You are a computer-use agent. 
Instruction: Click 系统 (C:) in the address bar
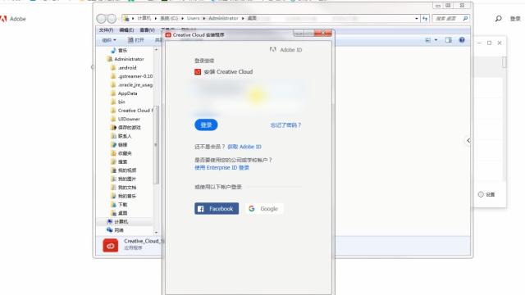pos(169,18)
